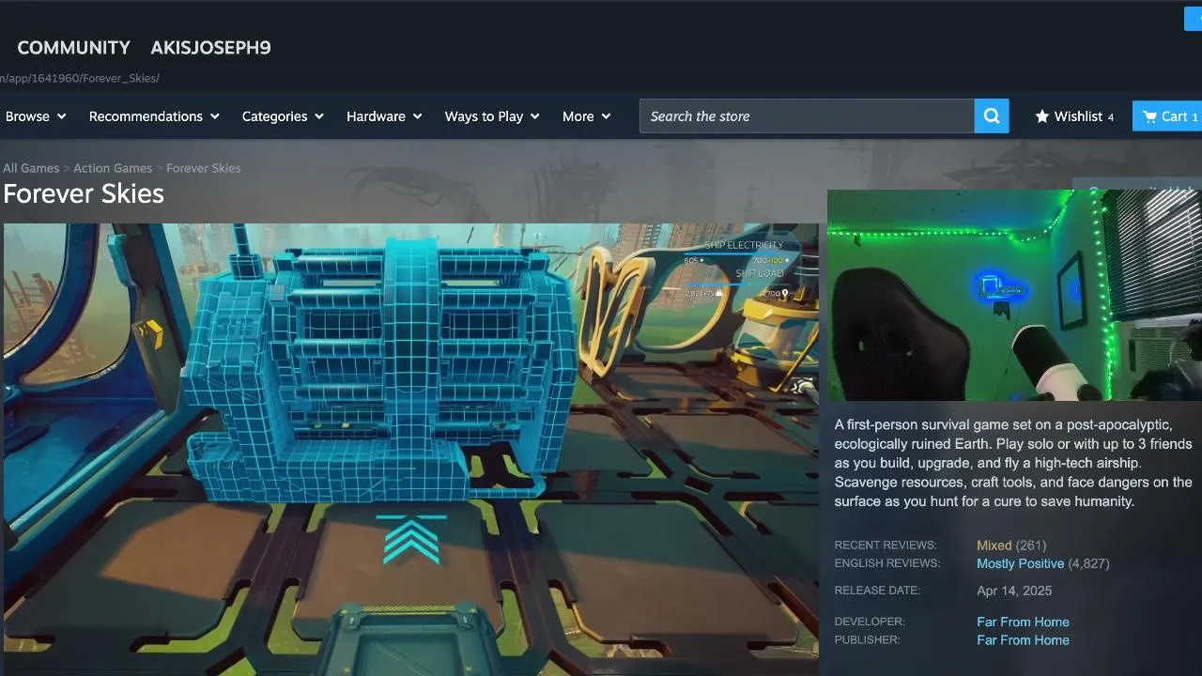The width and height of the screenshot is (1202, 676).
Task: Click the game description paragraph
Action: click(1013, 464)
